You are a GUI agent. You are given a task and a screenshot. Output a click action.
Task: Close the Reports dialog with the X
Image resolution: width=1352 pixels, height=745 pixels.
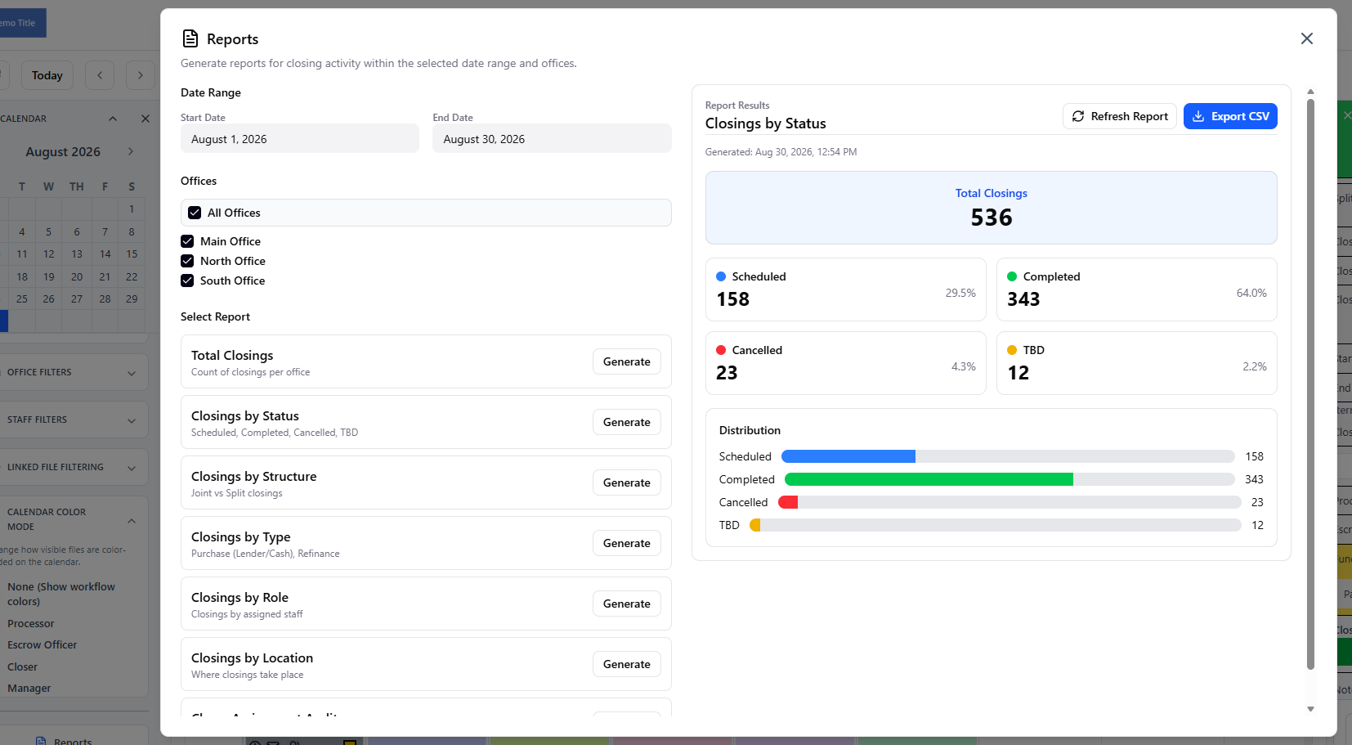point(1306,38)
